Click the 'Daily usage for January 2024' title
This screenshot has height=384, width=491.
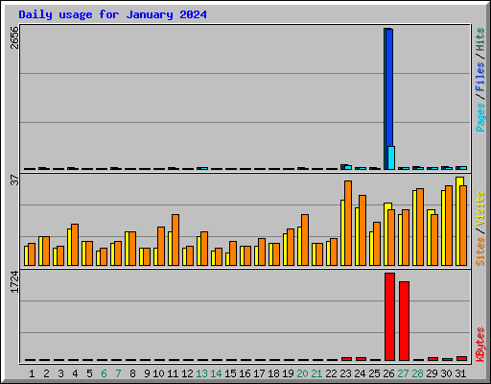(x=112, y=14)
